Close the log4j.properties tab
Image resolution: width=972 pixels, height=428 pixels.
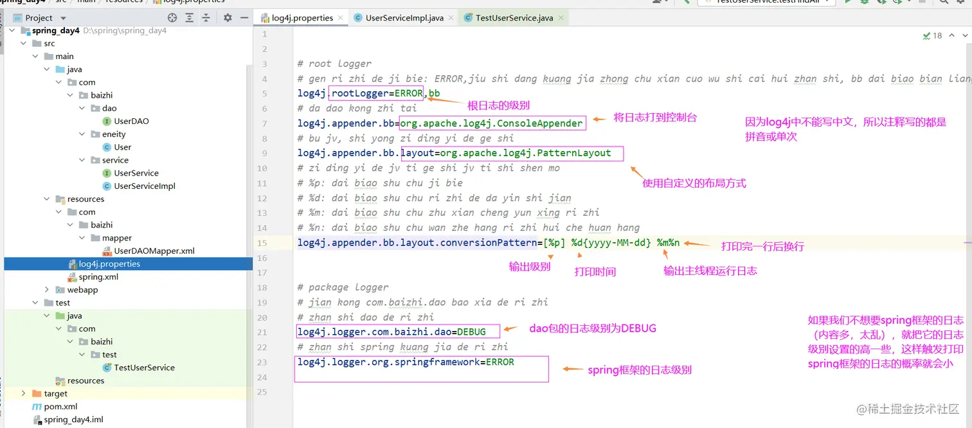tap(341, 18)
